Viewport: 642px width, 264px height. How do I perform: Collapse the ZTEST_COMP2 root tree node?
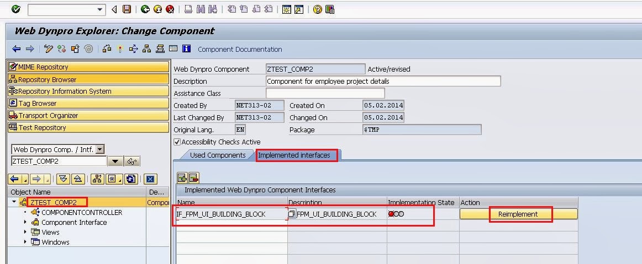pos(14,202)
